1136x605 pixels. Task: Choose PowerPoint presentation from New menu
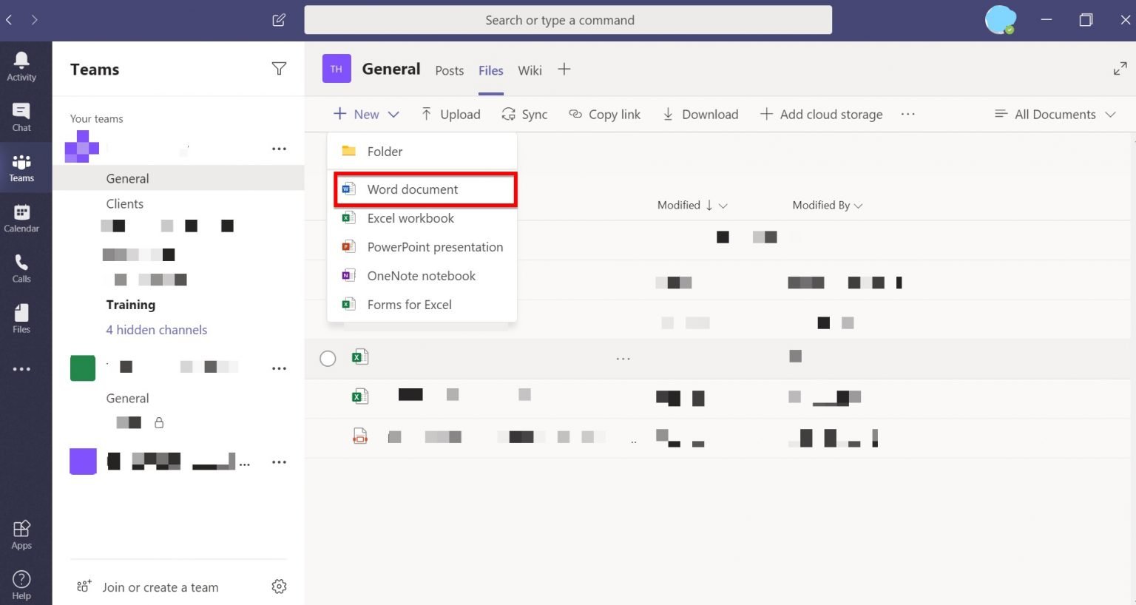point(422,247)
